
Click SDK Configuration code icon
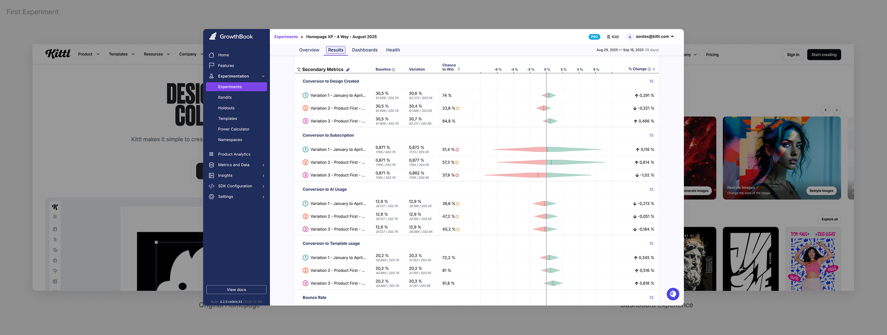click(x=211, y=186)
